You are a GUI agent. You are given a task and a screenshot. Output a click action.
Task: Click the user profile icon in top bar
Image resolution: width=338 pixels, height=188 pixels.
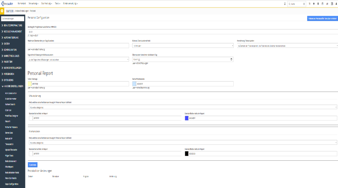click(336, 4)
